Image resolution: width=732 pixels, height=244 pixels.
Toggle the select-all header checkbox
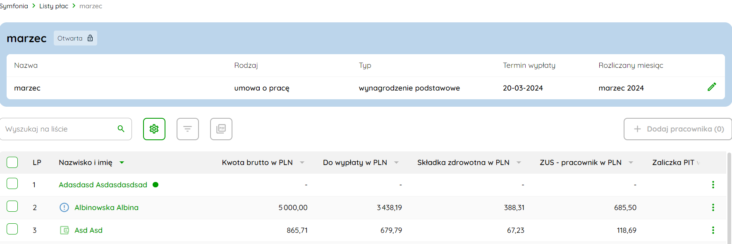point(12,163)
